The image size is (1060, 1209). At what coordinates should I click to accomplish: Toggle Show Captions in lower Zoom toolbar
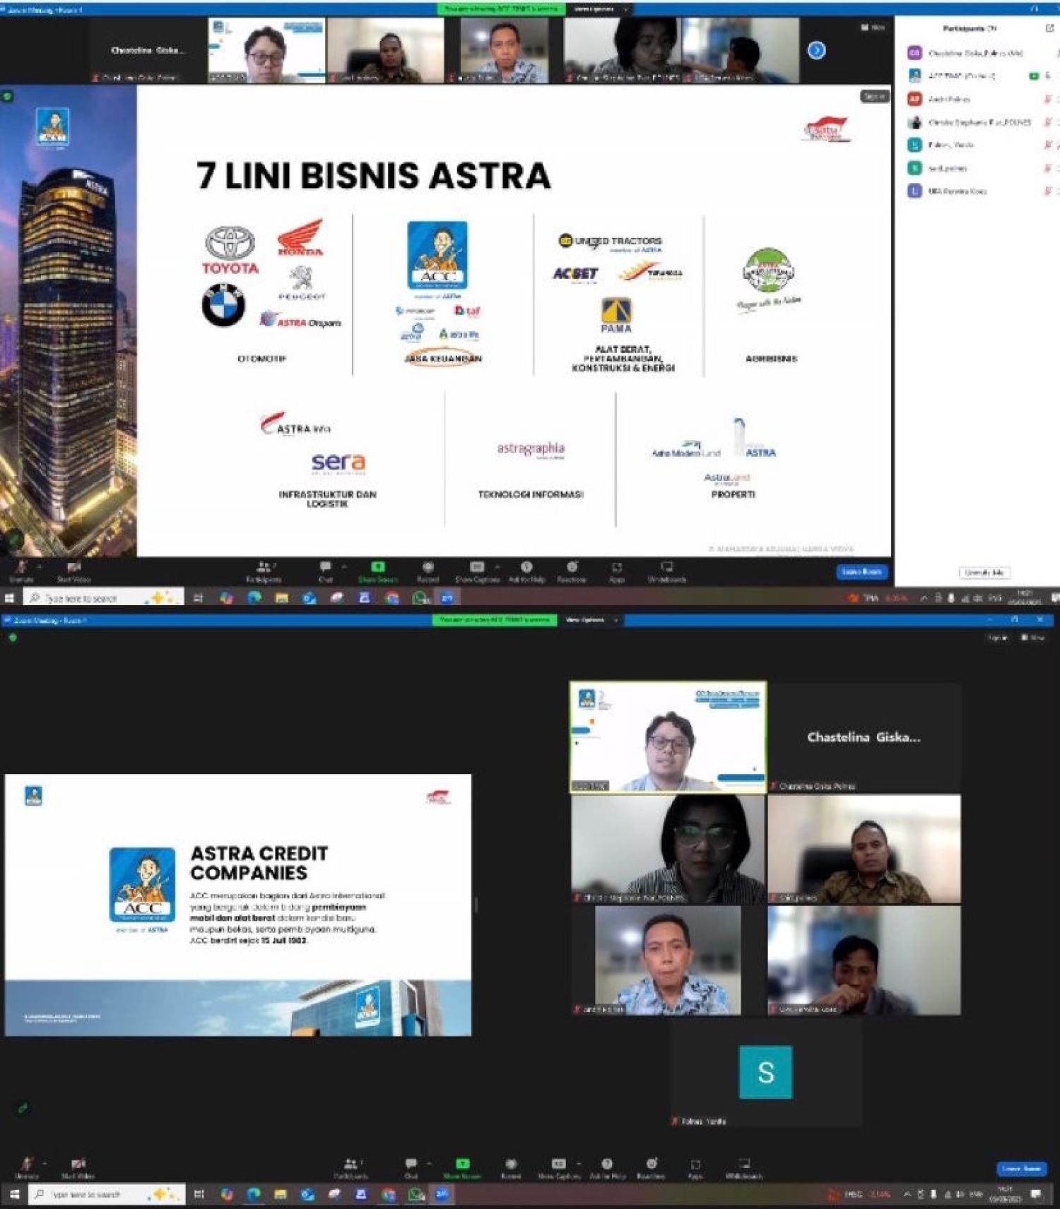point(558,1167)
